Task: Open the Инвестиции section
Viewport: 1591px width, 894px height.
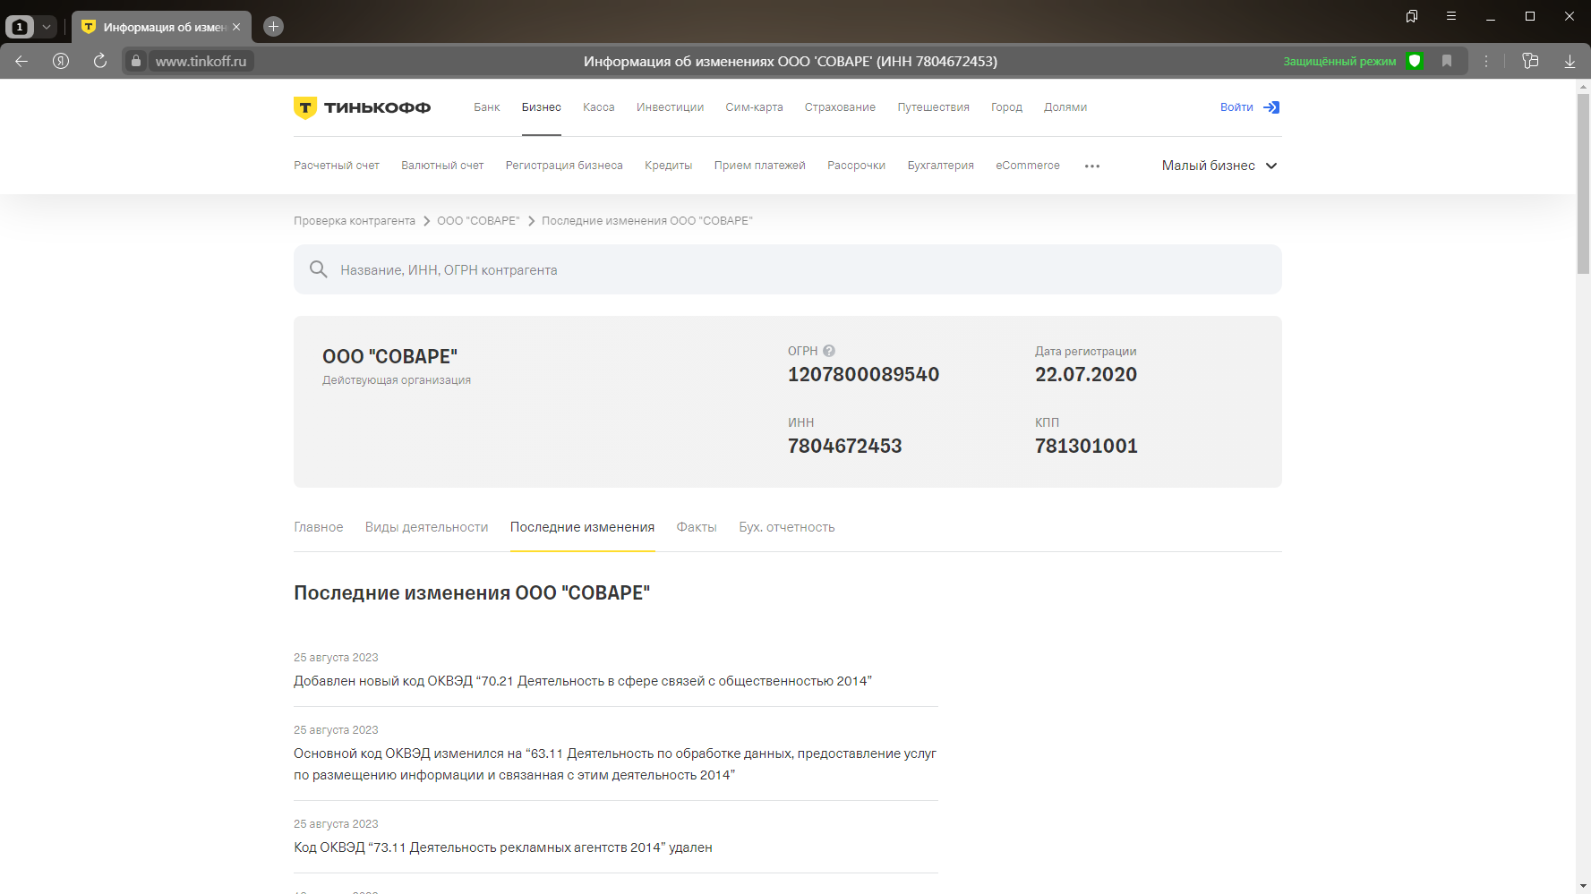Action: [x=670, y=107]
